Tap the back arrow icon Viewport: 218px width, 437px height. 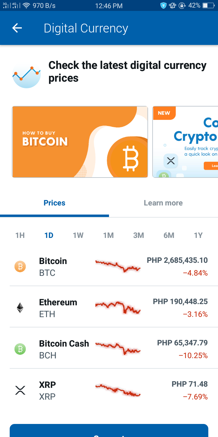tap(17, 28)
